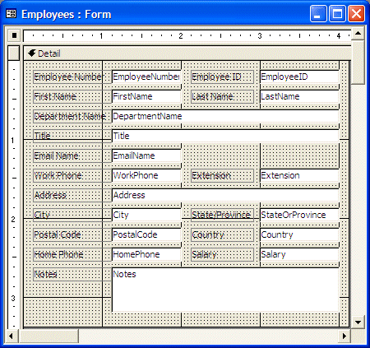Click the horizontal ruler at the 2 mark
Screen dimensions: 370x348
[x=181, y=35]
